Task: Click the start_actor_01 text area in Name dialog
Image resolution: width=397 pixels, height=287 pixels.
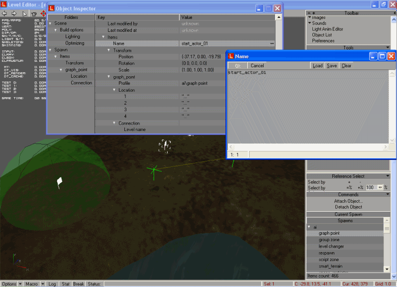Action: click(308, 107)
